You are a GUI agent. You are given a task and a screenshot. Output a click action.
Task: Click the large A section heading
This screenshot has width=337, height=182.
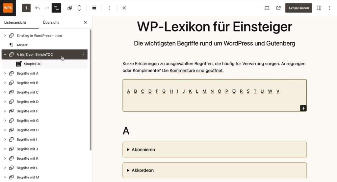126,131
